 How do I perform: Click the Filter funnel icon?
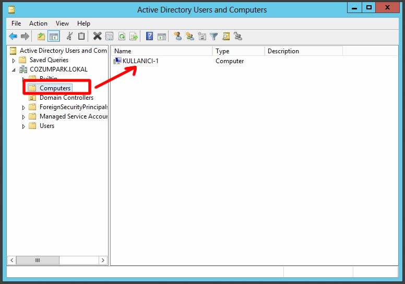click(214, 36)
